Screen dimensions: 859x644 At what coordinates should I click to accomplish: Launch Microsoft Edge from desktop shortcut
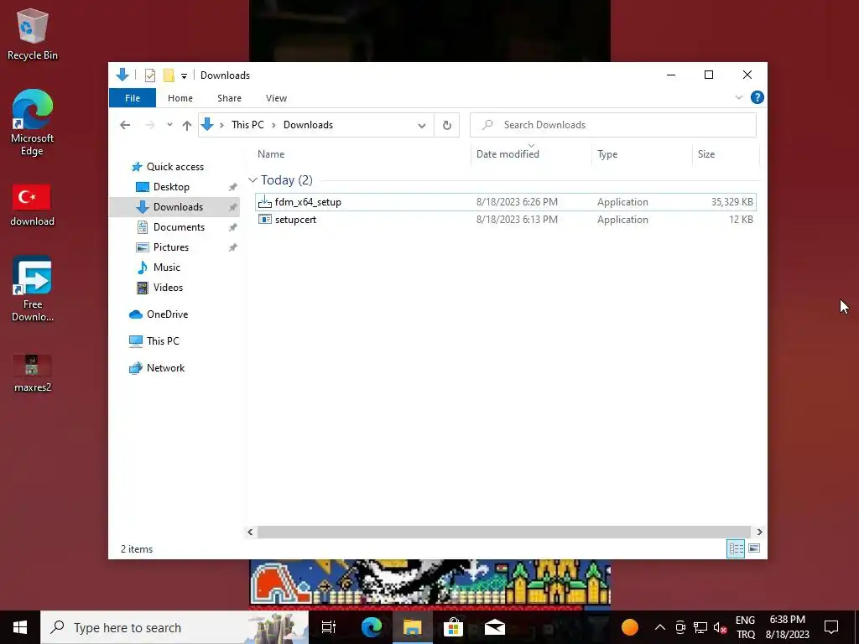point(32,122)
